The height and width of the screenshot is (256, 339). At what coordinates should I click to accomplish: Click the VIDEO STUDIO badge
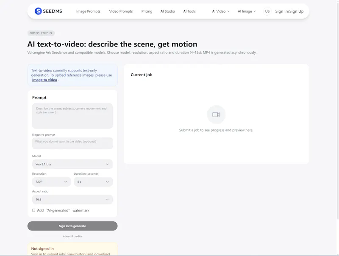(41, 33)
